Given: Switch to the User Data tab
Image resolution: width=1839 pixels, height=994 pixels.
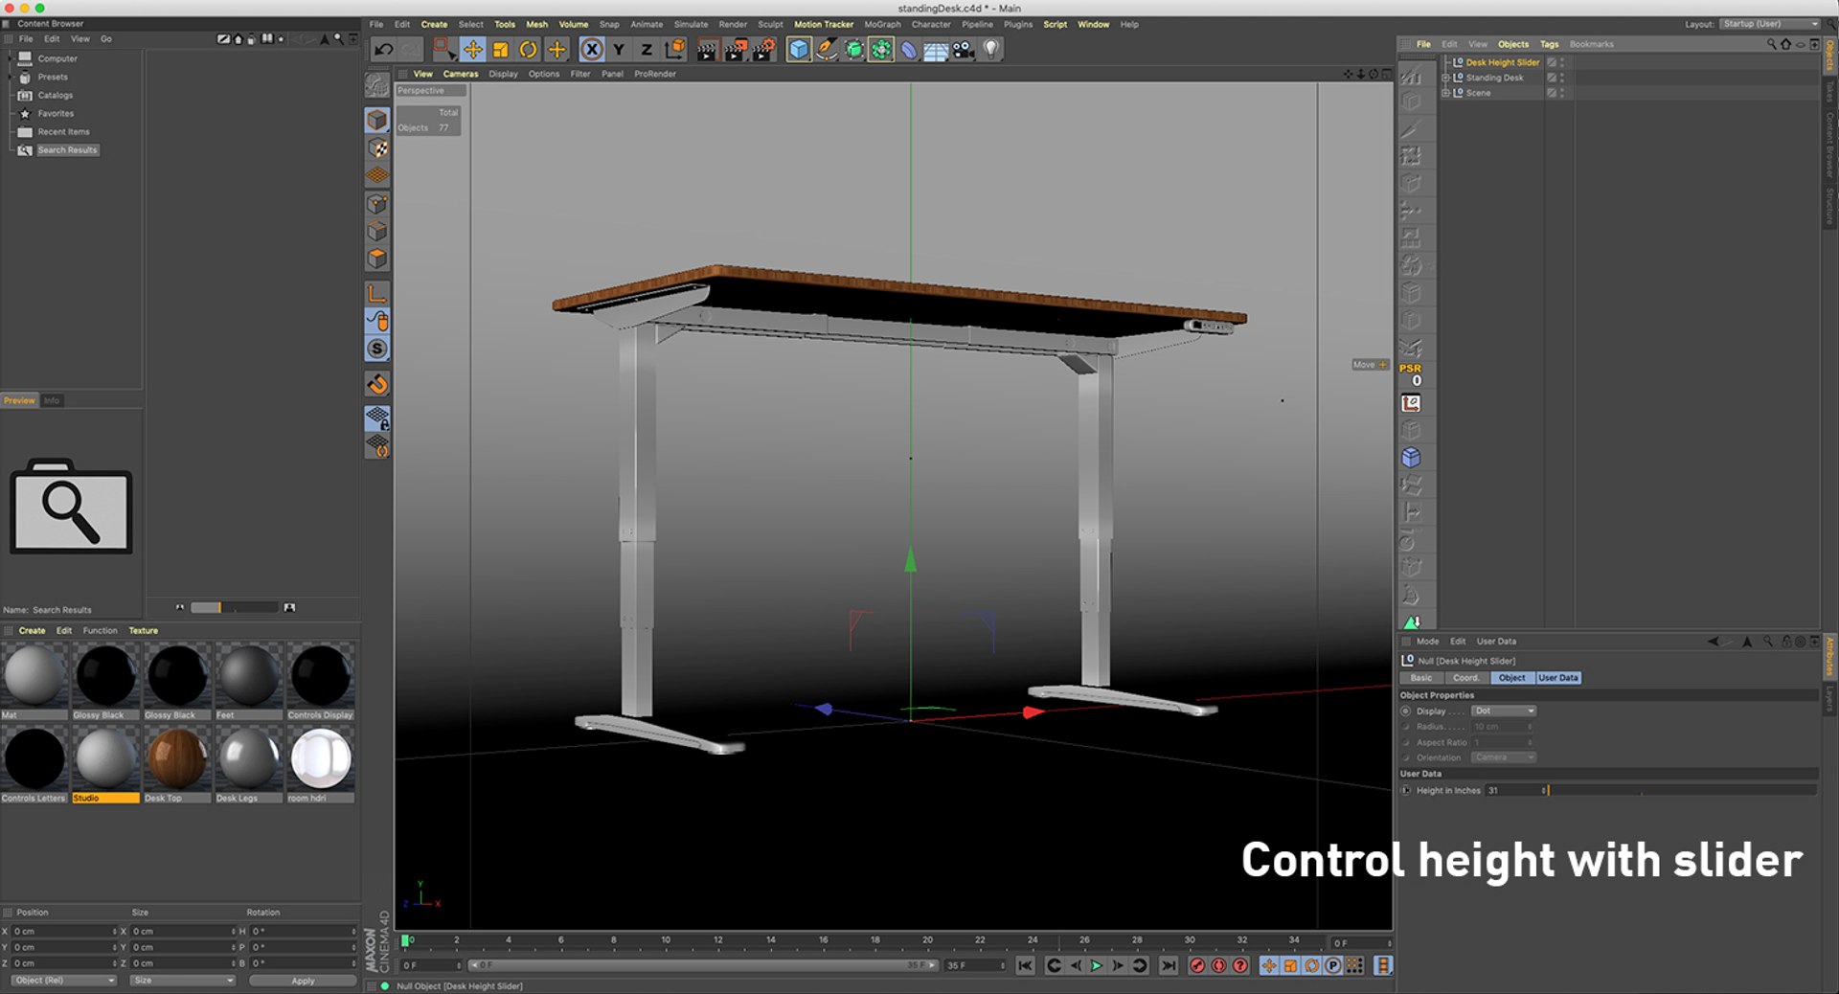Looking at the screenshot, I should (x=1557, y=678).
